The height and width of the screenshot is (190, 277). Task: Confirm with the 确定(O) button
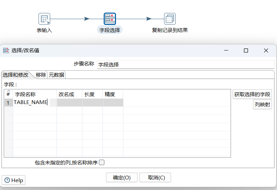[122, 177]
